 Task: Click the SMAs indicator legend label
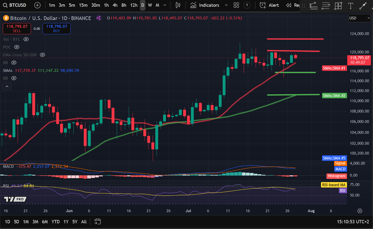point(8,71)
